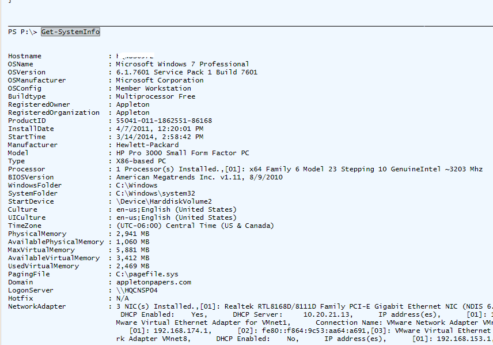Click the highlighted Get-SystemInfo command

click(x=70, y=32)
